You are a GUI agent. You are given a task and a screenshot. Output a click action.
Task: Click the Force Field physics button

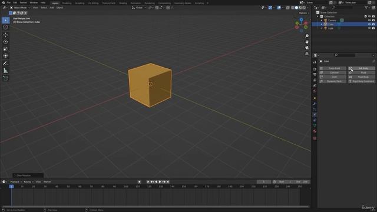(x=332, y=68)
